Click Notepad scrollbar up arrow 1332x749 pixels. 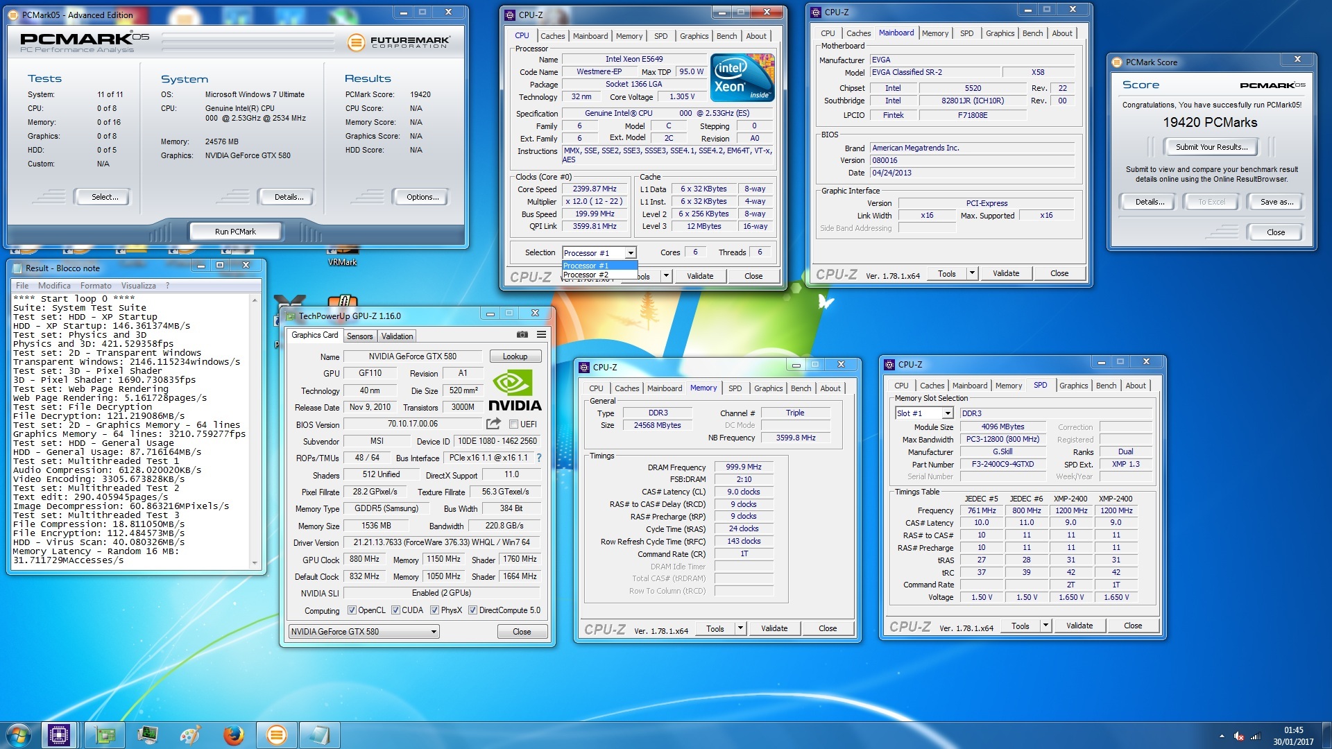(x=255, y=300)
